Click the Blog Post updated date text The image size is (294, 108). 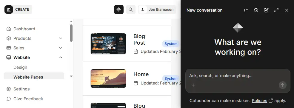[160, 51]
